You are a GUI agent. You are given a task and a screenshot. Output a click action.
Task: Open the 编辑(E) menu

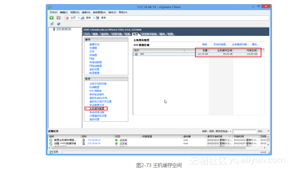64,12
